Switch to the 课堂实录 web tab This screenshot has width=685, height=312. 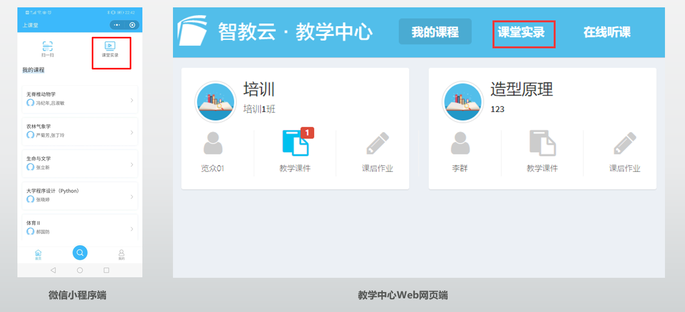click(522, 33)
